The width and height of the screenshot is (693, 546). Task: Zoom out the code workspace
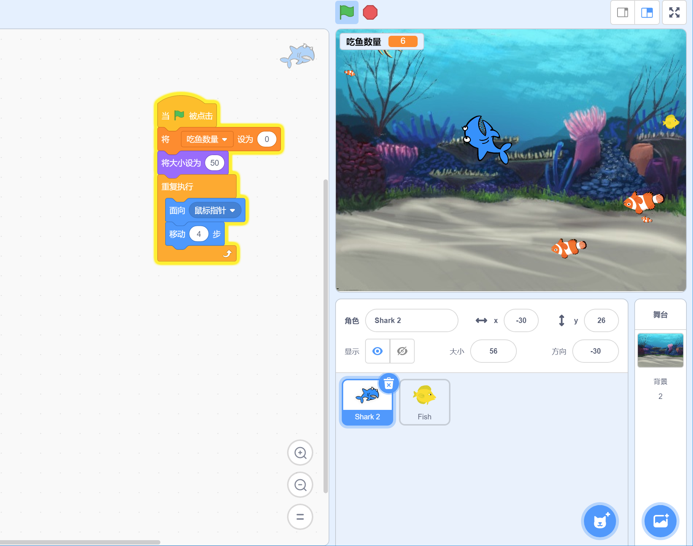[300, 485]
